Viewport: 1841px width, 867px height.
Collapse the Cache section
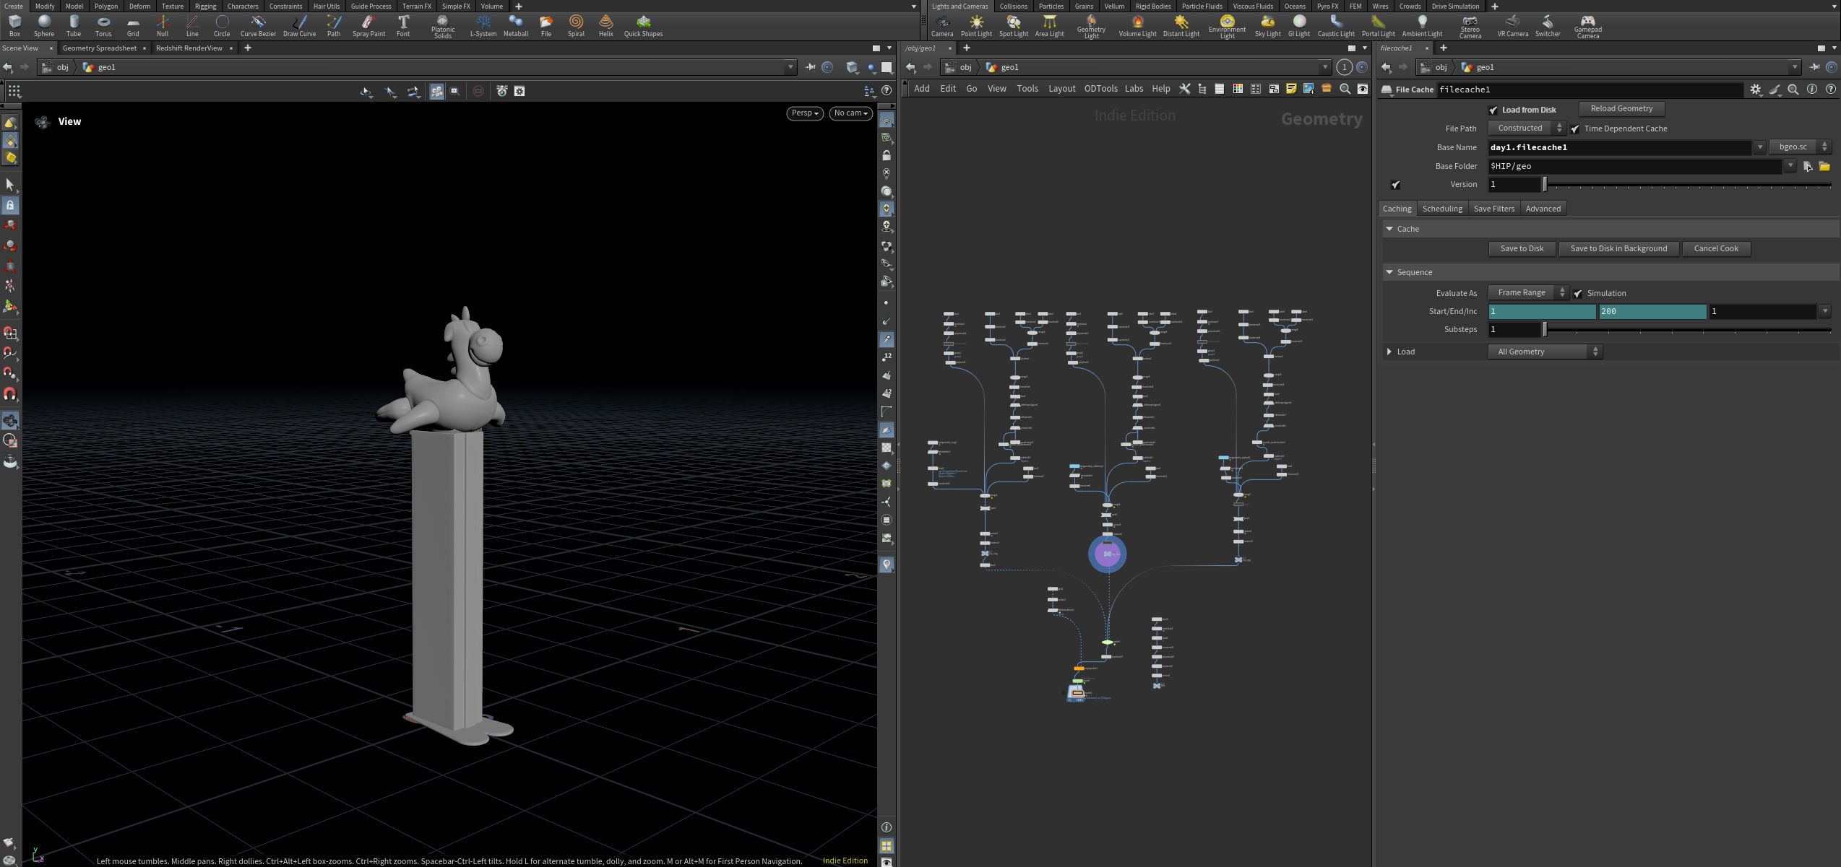coord(1389,229)
